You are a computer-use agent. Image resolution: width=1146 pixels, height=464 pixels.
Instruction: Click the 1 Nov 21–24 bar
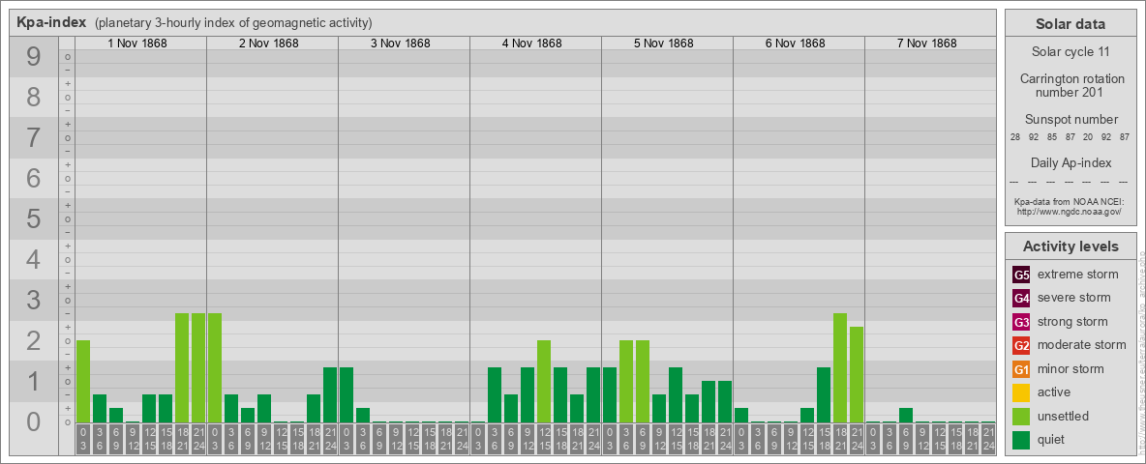(198, 367)
